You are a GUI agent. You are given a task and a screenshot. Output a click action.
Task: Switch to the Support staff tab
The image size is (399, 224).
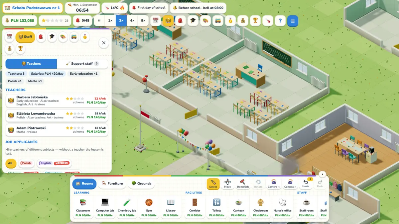[82, 64]
